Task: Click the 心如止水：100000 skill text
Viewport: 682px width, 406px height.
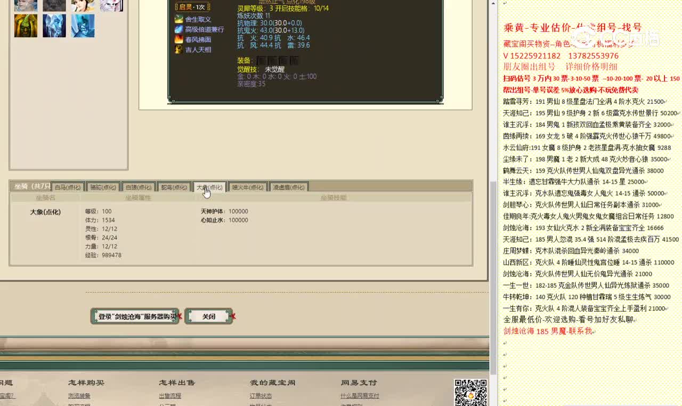Action: point(224,220)
